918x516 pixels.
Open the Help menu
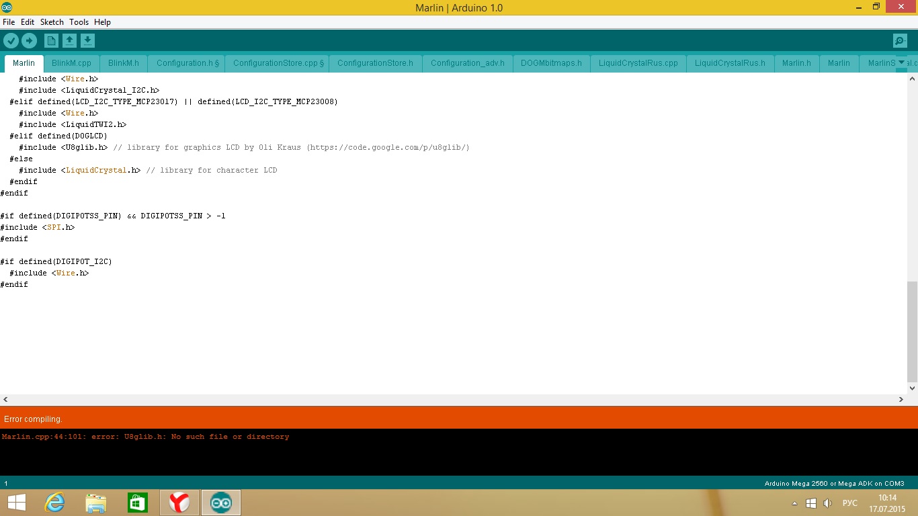point(102,22)
